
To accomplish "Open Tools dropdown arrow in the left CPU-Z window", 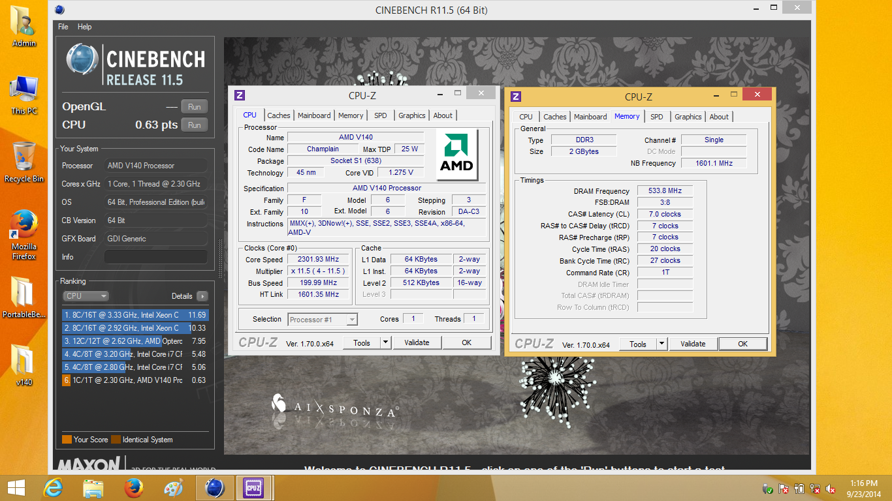I will coord(385,342).
